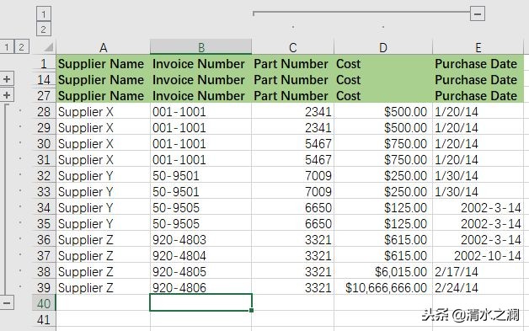This screenshot has height=331, width=529.
Task: Select column C header
Action: click(293, 47)
